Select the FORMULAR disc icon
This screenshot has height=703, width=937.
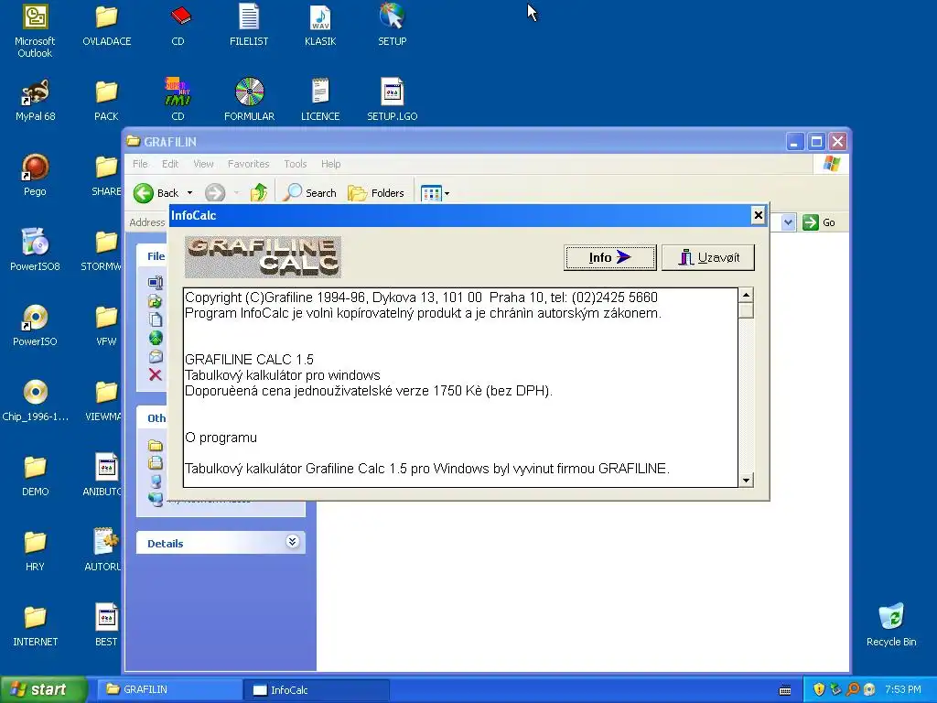click(249, 101)
